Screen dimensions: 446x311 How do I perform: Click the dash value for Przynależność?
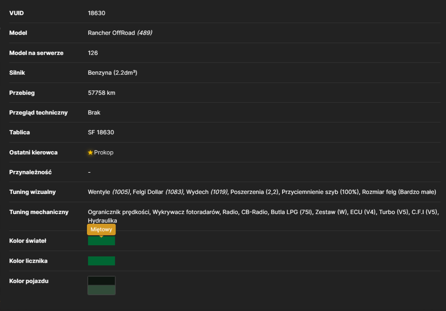(x=89, y=172)
